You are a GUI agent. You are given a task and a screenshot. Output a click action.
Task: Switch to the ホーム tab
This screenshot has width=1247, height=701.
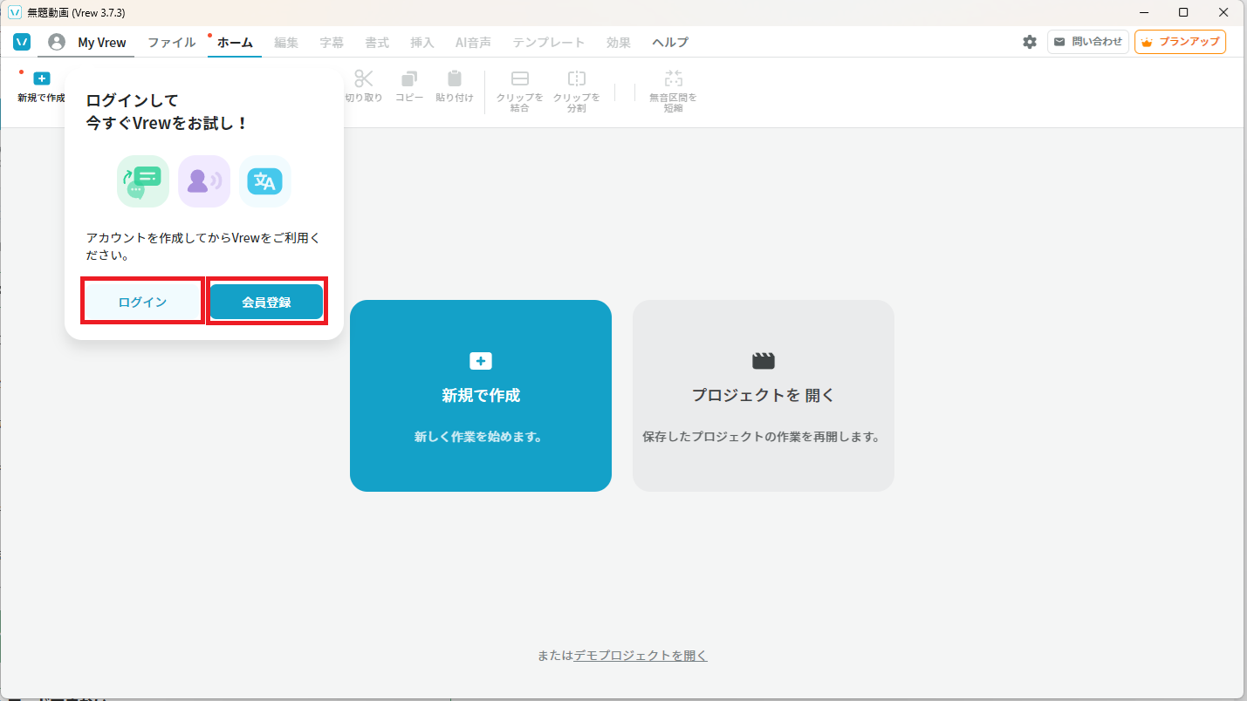(x=235, y=42)
